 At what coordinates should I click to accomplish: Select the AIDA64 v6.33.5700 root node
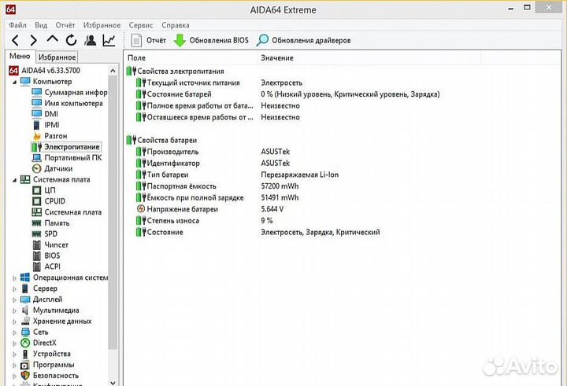(x=44, y=71)
